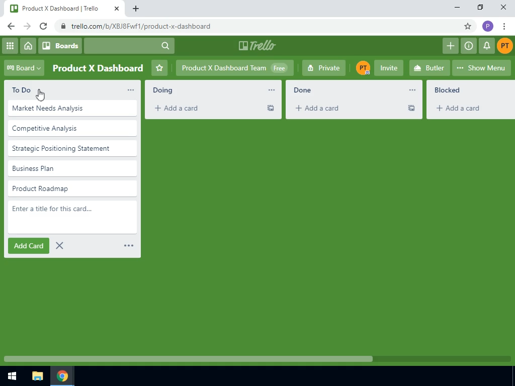Open the Windows Start menu
This screenshot has height=386, width=515.
click(12, 376)
